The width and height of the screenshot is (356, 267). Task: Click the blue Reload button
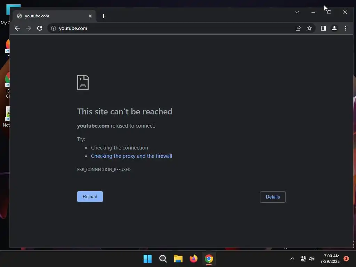point(90,197)
